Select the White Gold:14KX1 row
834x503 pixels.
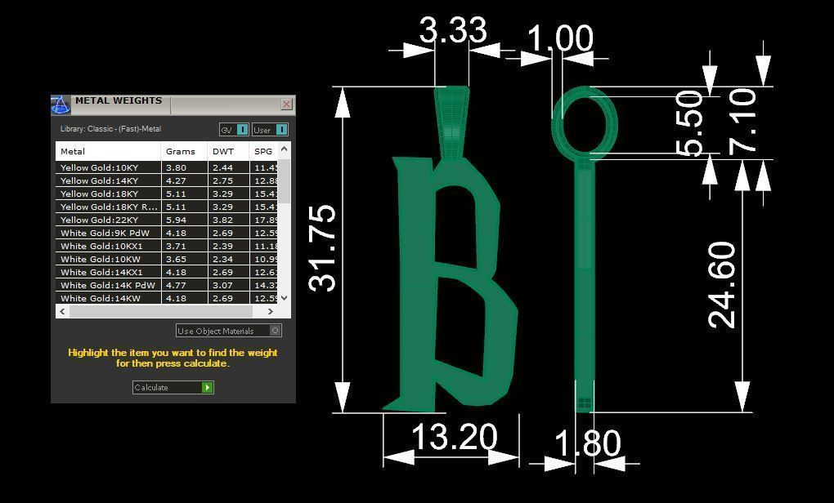[x=167, y=272]
